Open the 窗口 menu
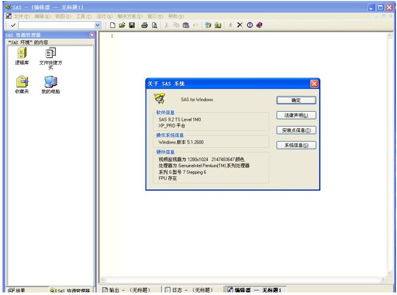 click(x=155, y=16)
